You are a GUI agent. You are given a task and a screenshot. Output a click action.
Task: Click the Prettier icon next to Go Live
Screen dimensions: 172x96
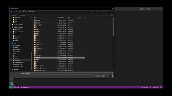(150, 87)
